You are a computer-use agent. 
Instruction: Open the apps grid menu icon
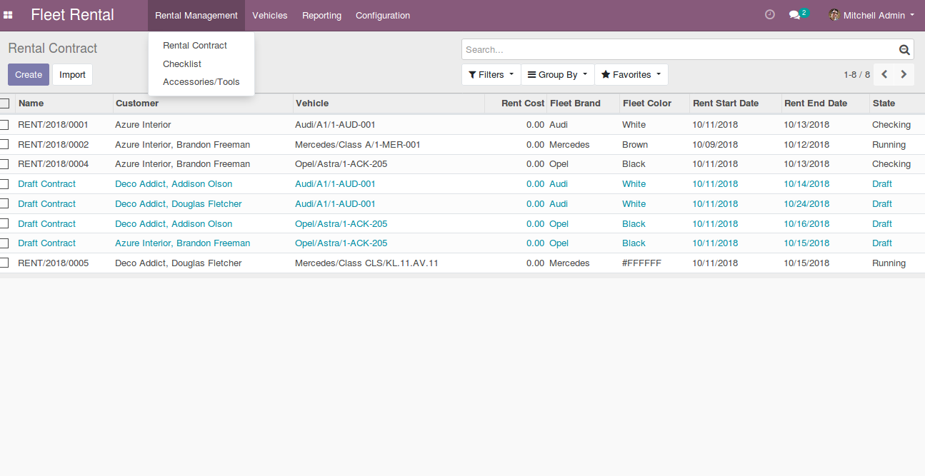point(9,15)
